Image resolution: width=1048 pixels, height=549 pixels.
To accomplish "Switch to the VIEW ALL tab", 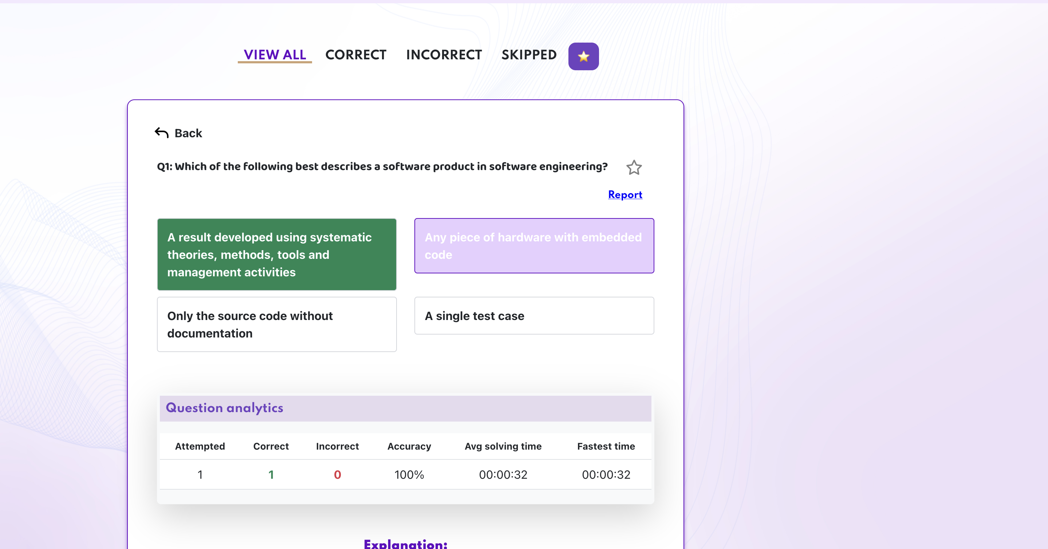I will pyautogui.click(x=275, y=55).
